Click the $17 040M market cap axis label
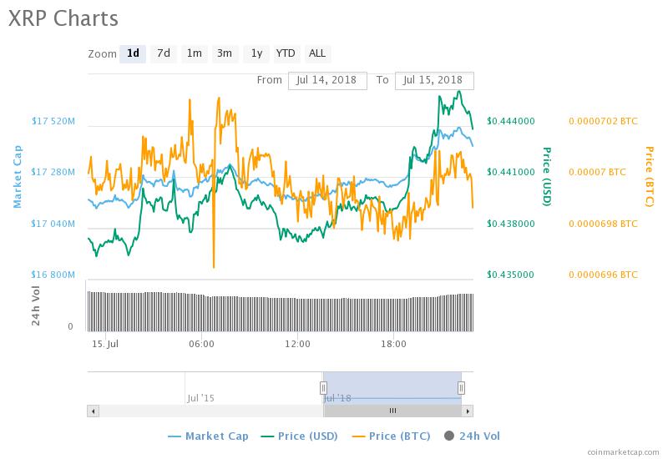 coord(53,224)
